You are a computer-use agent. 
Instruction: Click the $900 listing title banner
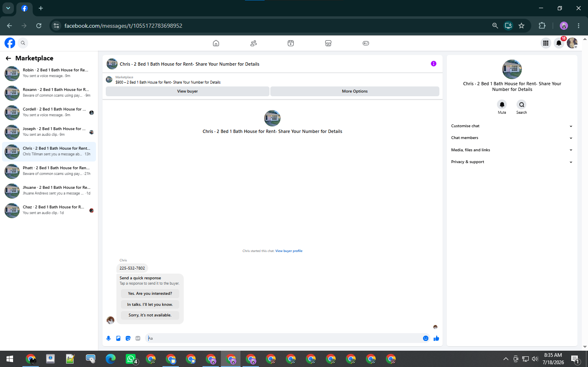coord(168,82)
